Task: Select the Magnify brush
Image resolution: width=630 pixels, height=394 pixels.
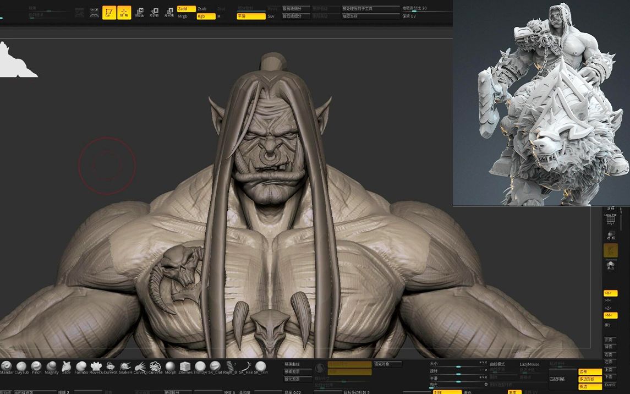Action: click(x=51, y=367)
